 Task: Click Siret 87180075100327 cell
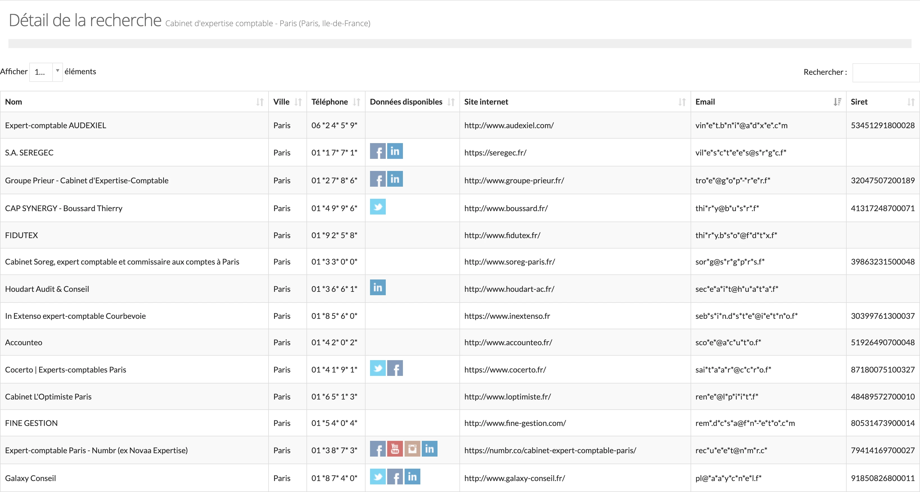883,369
